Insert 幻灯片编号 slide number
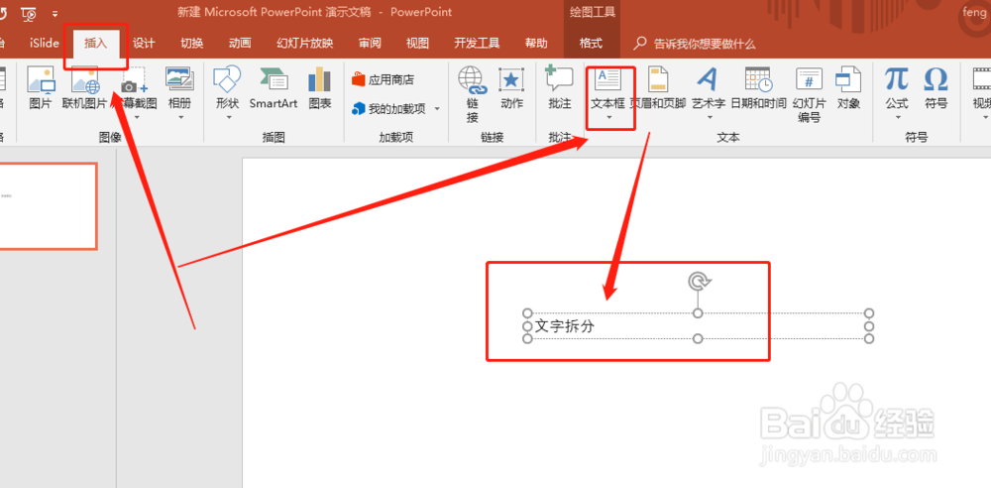This screenshot has width=991, height=488. click(809, 95)
